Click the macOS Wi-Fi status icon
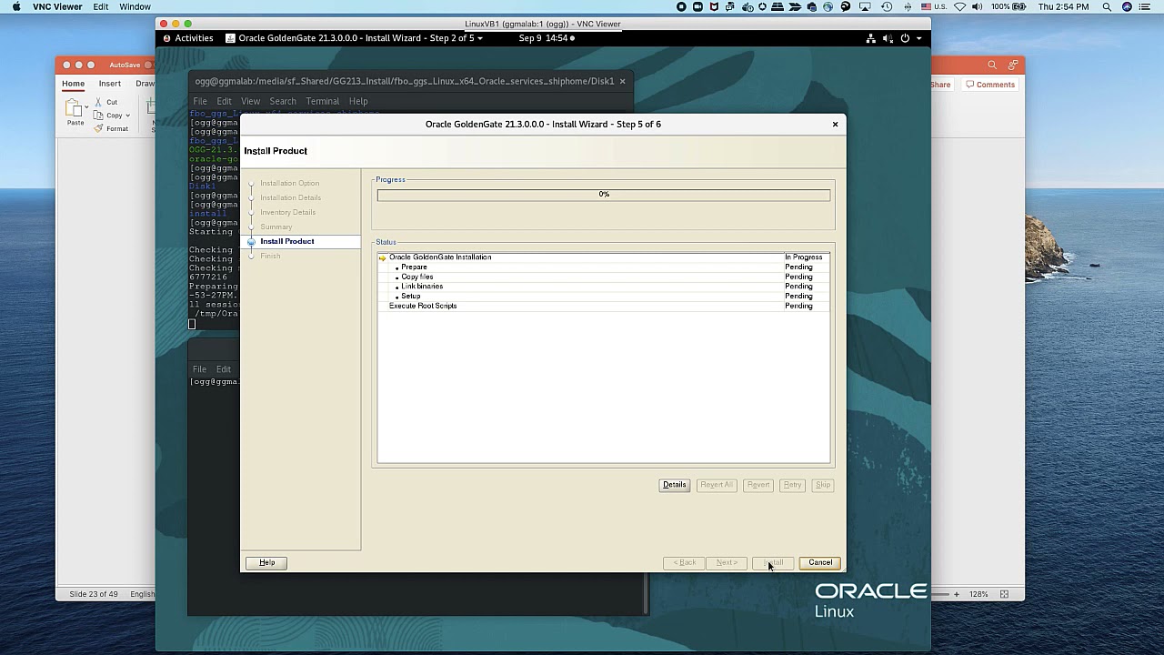Viewport: 1164px width, 655px height. 959,6
